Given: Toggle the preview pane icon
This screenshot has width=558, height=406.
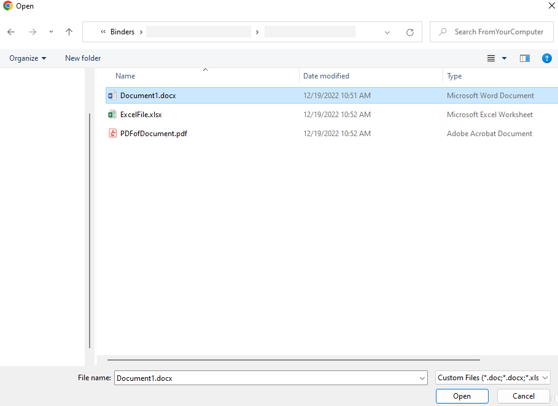Looking at the screenshot, I should point(525,58).
